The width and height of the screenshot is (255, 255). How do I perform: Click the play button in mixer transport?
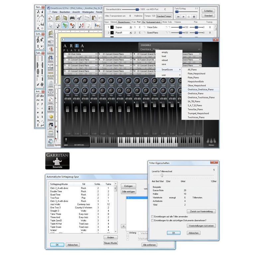(183, 17)
